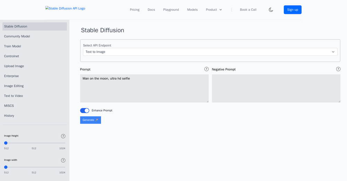Follow the Book a Call link
Image resolution: width=347 pixels, height=181 pixels.
tap(248, 10)
